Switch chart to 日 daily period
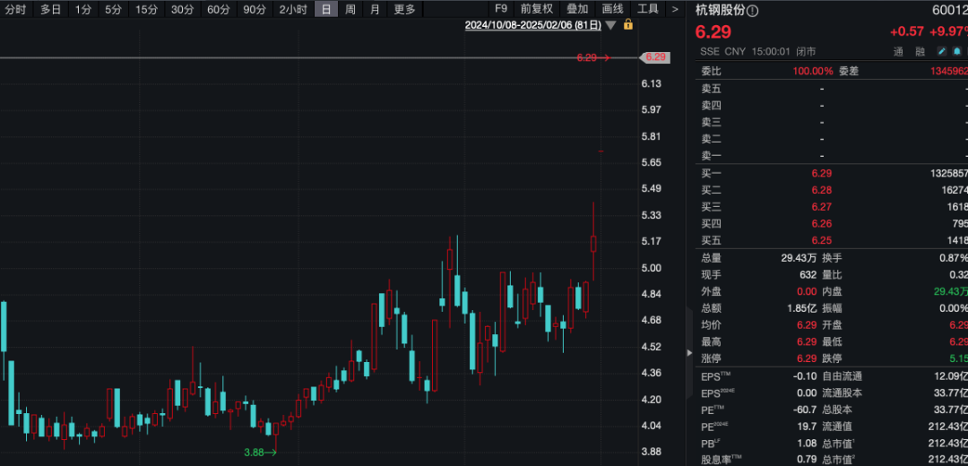968x466 pixels. coord(325,9)
